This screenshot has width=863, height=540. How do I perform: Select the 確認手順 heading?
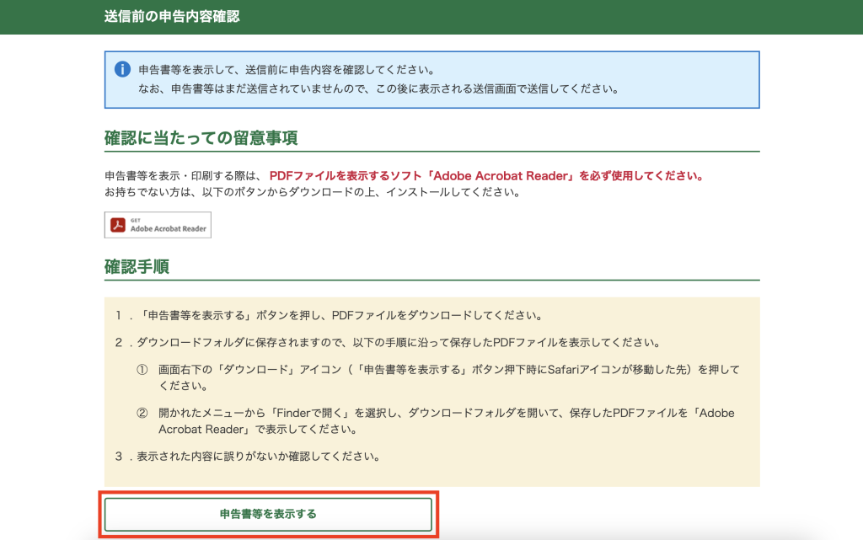click(137, 267)
